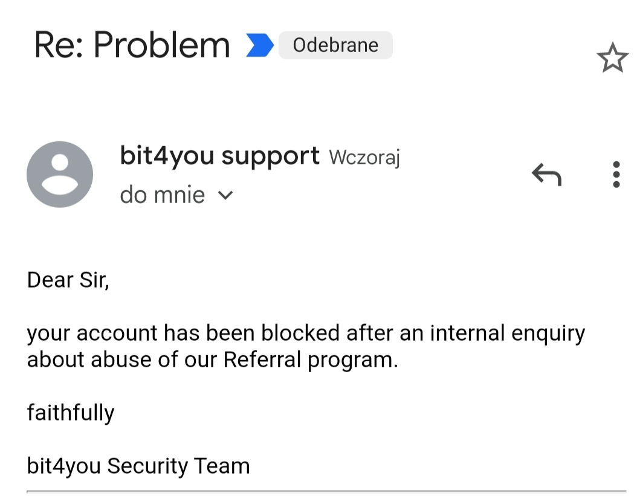The height and width of the screenshot is (496, 634).
Task: Tap the 'faithfully' closing line
Action: [x=71, y=413]
